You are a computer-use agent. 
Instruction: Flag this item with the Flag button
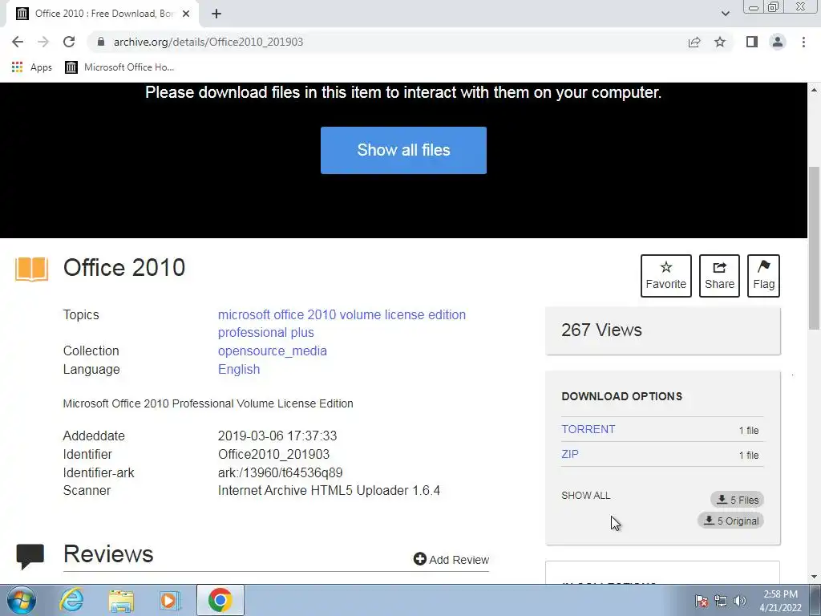coord(763,276)
